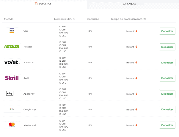The image size is (179, 137).
Task: Click the Visa card logo
Action: click(12, 31)
